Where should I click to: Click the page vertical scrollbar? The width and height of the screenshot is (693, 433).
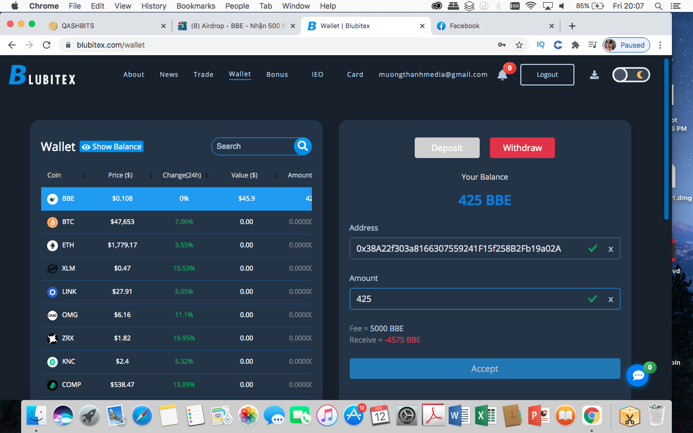pos(667,139)
